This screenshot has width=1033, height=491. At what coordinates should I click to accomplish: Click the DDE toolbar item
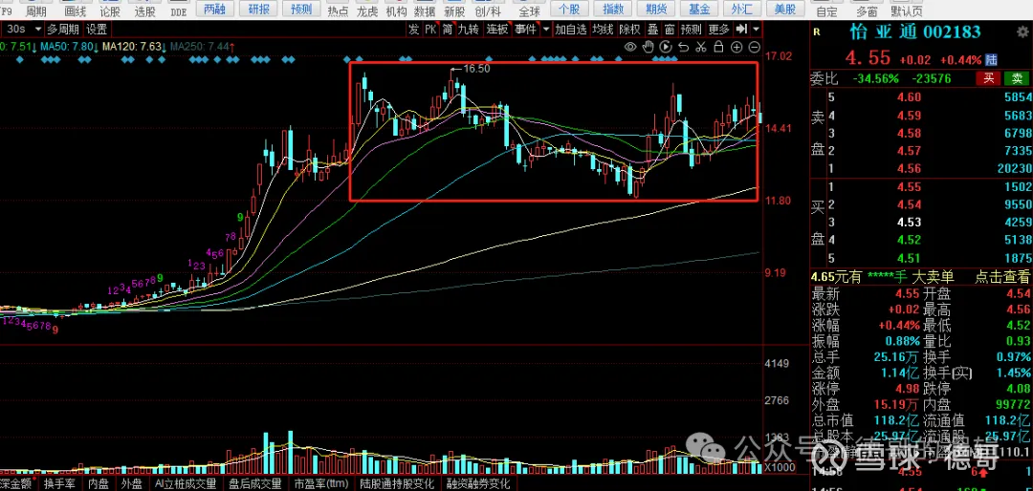click(x=178, y=11)
